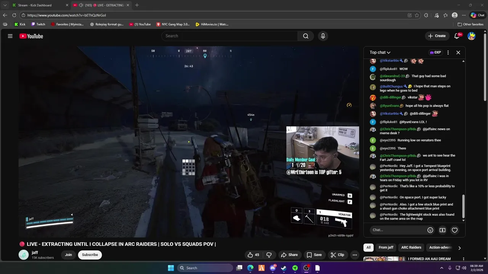Open YouTube notifications bell
This screenshot has width=488, height=274.
click(457, 36)
